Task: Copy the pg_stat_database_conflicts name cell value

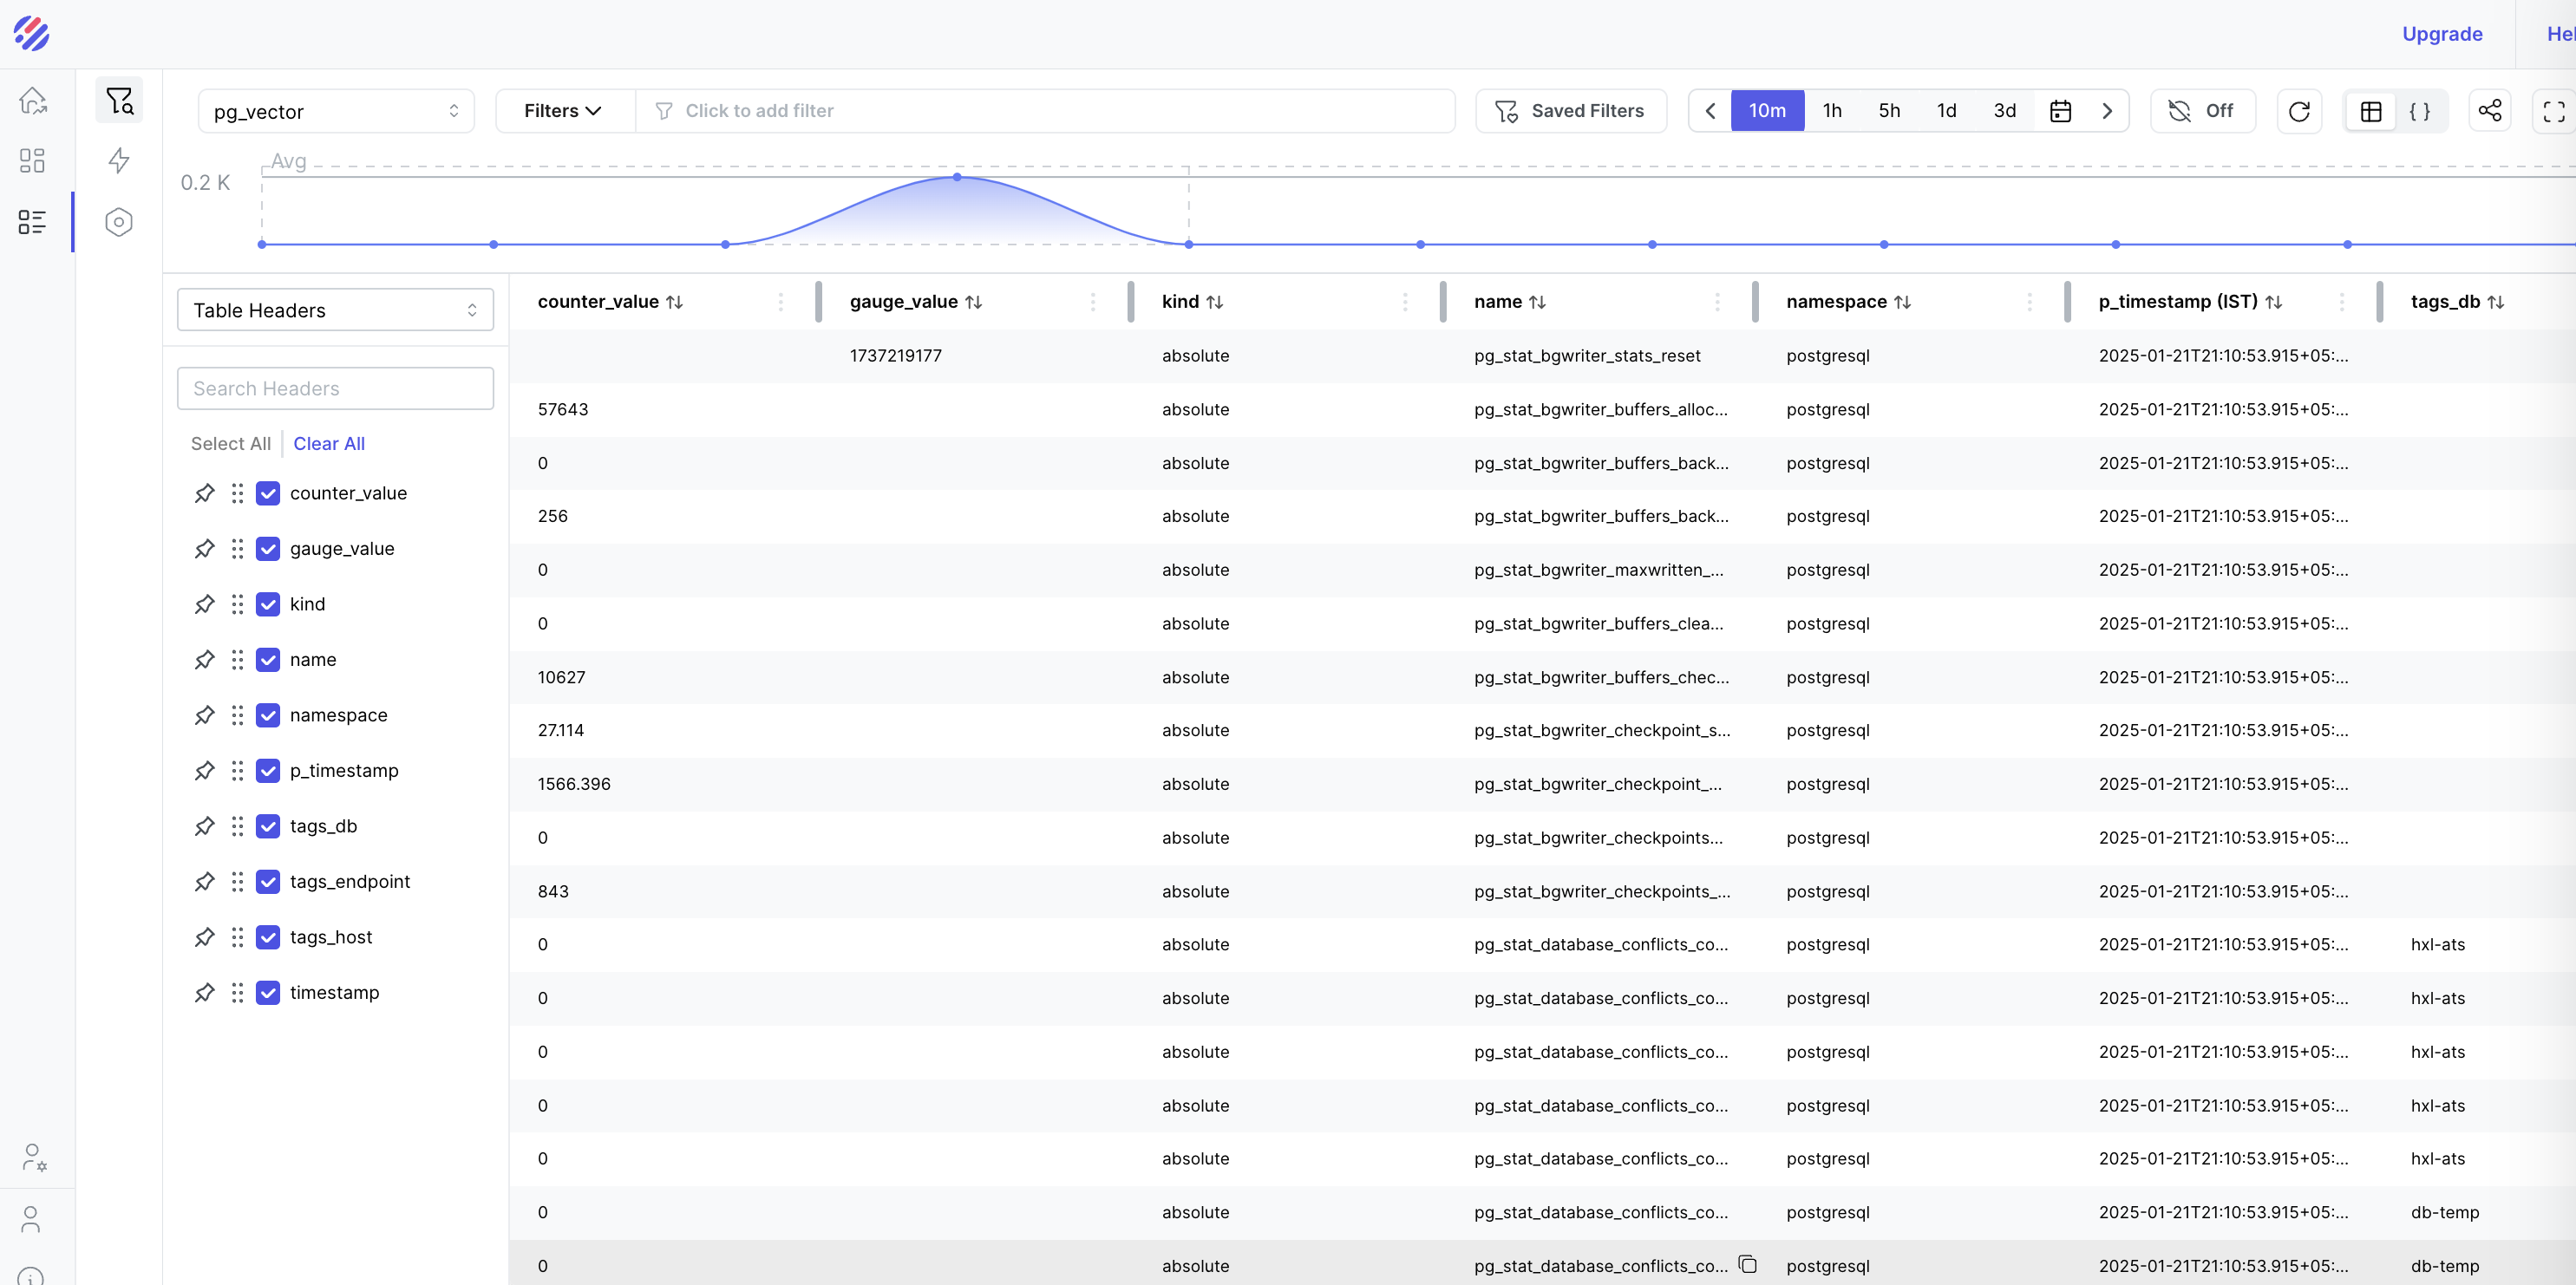Action: pos(1747,1264)
